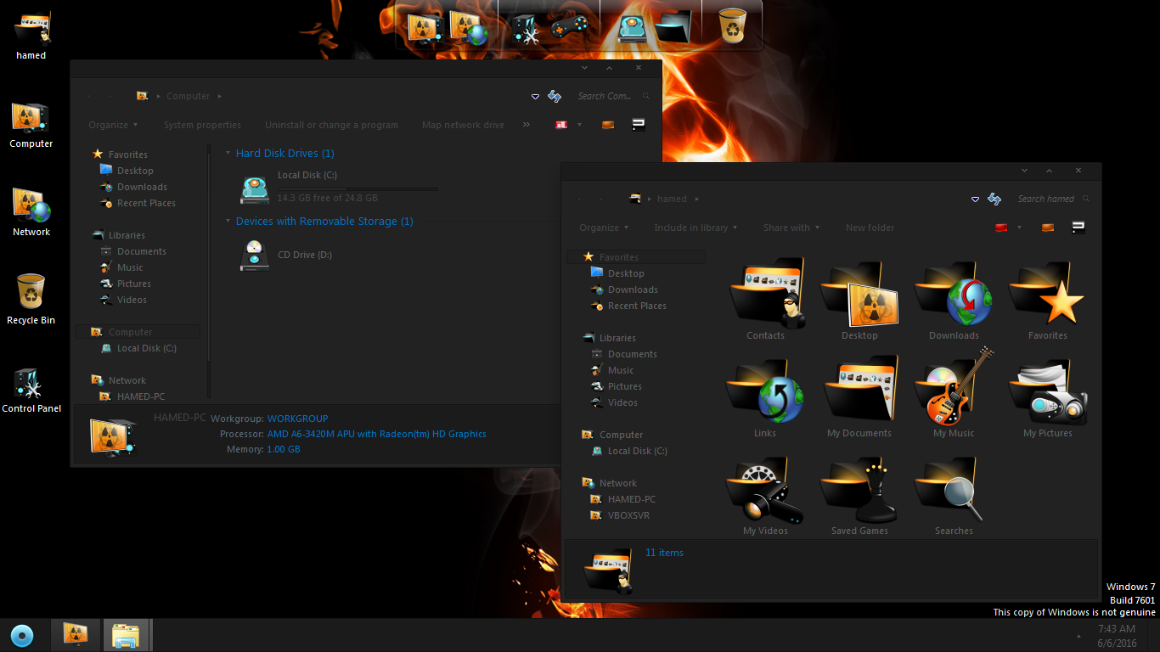1160x652 pixels.
Task: Select Downloads in Computer window sidebar
Action: [x=133, y=187]
